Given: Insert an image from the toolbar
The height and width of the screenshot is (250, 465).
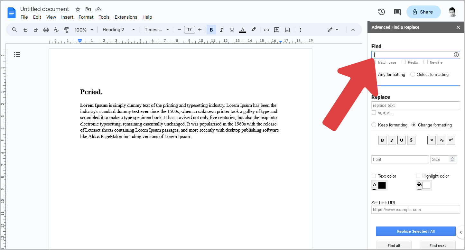Looking at the screenshot, I should coord(287,30).
